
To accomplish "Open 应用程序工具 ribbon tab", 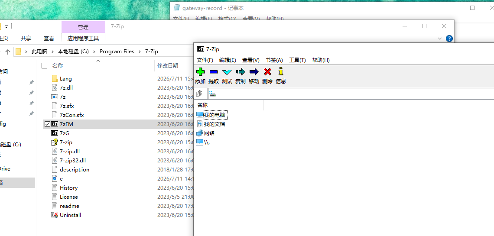I will pos(83,39).
